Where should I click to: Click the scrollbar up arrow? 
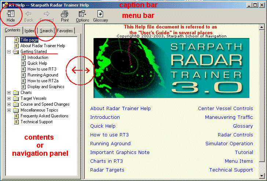pyautogui.click(x=261, y=27)
